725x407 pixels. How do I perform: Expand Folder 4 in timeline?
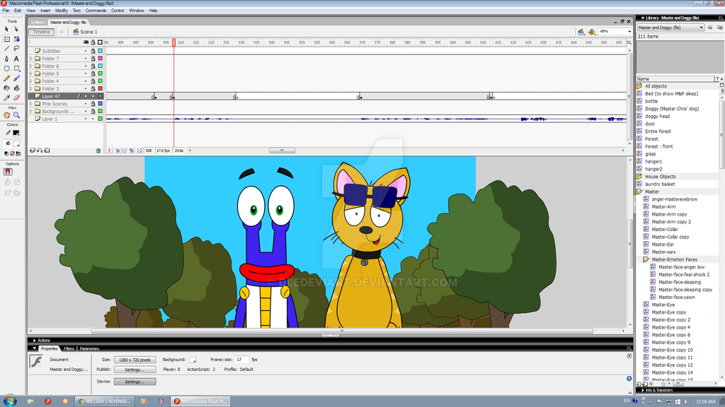pyautogui.click(x=31, y=81)
